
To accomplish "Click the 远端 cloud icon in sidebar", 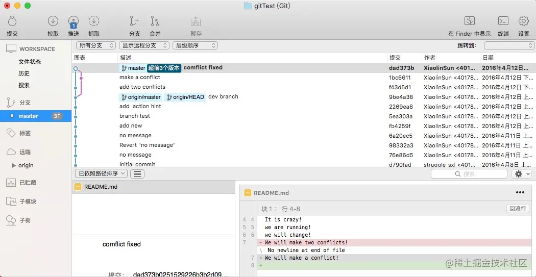I will [11, 152].
